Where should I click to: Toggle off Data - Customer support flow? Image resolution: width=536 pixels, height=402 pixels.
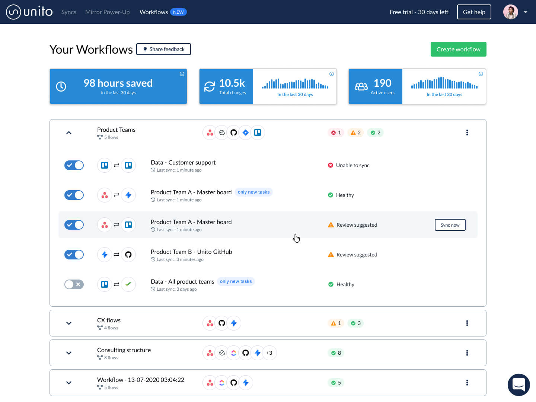coord(74,165)
